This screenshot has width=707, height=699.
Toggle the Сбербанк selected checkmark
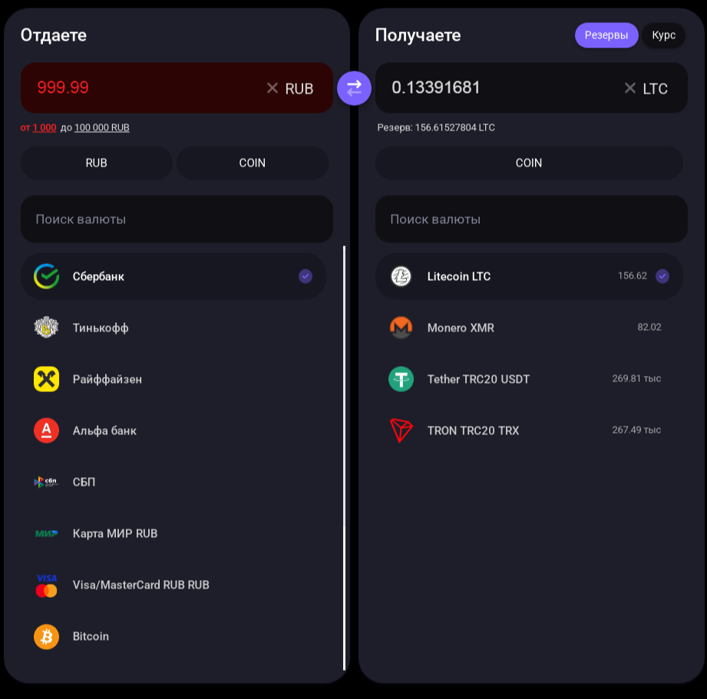point(306,275)
